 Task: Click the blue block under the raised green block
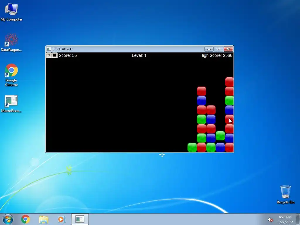[220, 147]
